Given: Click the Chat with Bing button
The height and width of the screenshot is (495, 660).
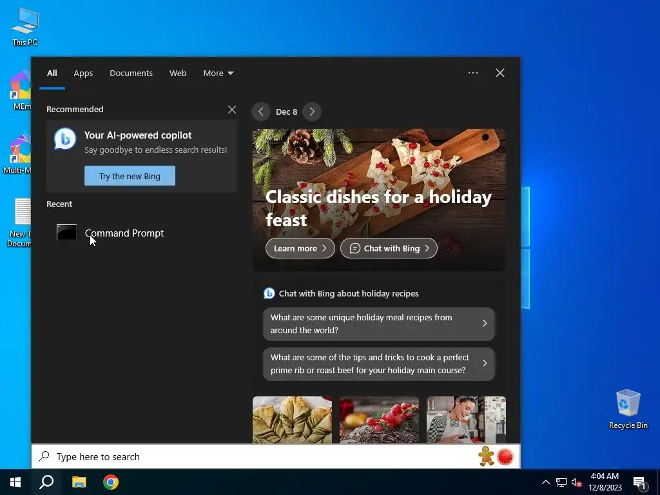Looking at the screenshot, I should (x=389, y=248).
